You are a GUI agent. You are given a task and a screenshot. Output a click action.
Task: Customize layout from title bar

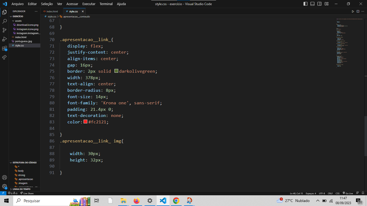pos(326,4)
